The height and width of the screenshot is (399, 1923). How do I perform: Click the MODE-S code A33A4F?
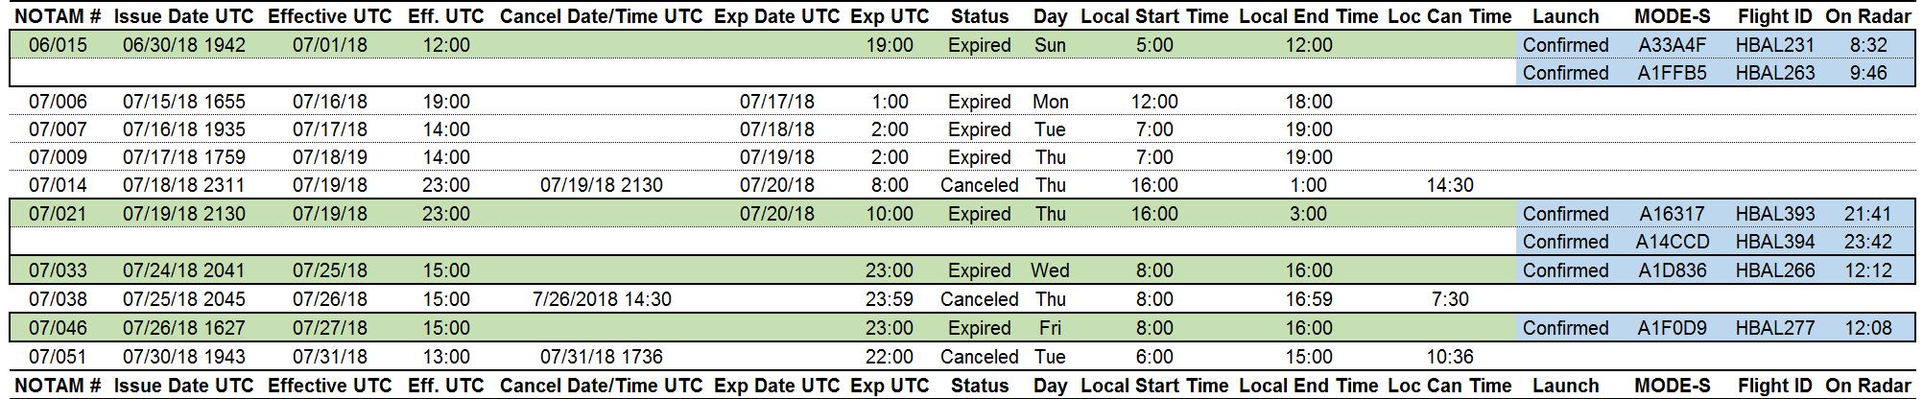click(x=1672, y=45)
